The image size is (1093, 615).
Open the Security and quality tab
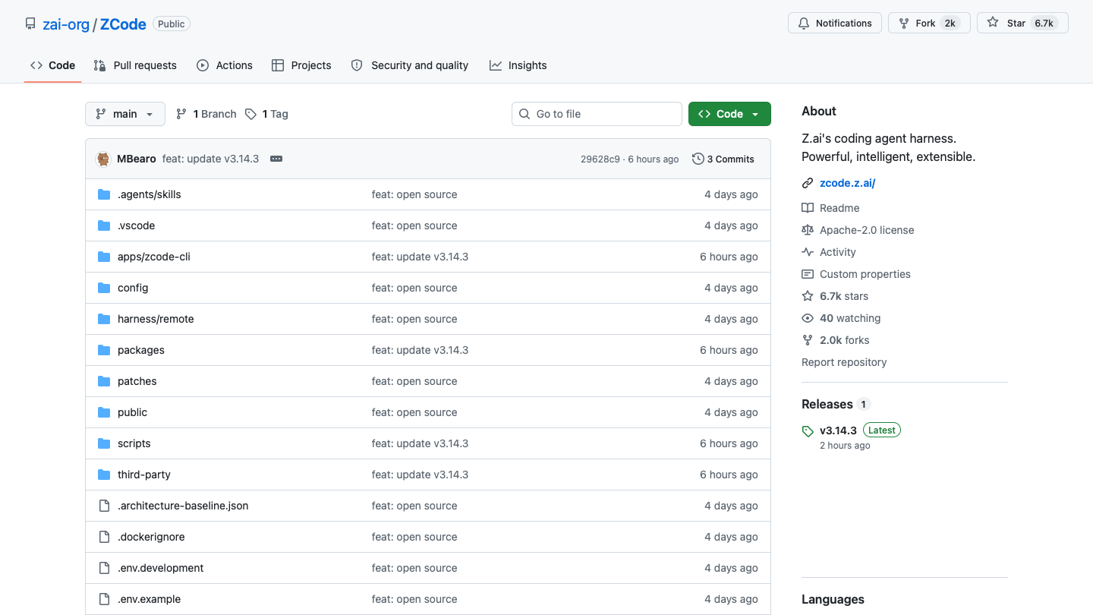tap(410, 65)
